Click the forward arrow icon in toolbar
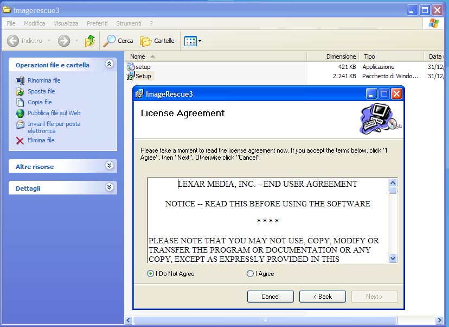The width and height of the screenshot is (449, 327). point(64,41)
